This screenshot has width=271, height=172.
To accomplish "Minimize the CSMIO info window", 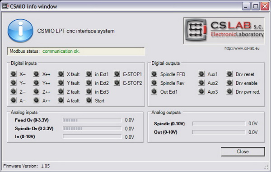I will (246, 6).
